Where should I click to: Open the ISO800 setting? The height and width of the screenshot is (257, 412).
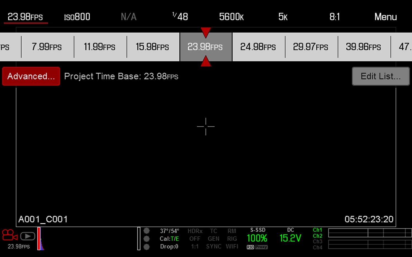pos(77,17)
